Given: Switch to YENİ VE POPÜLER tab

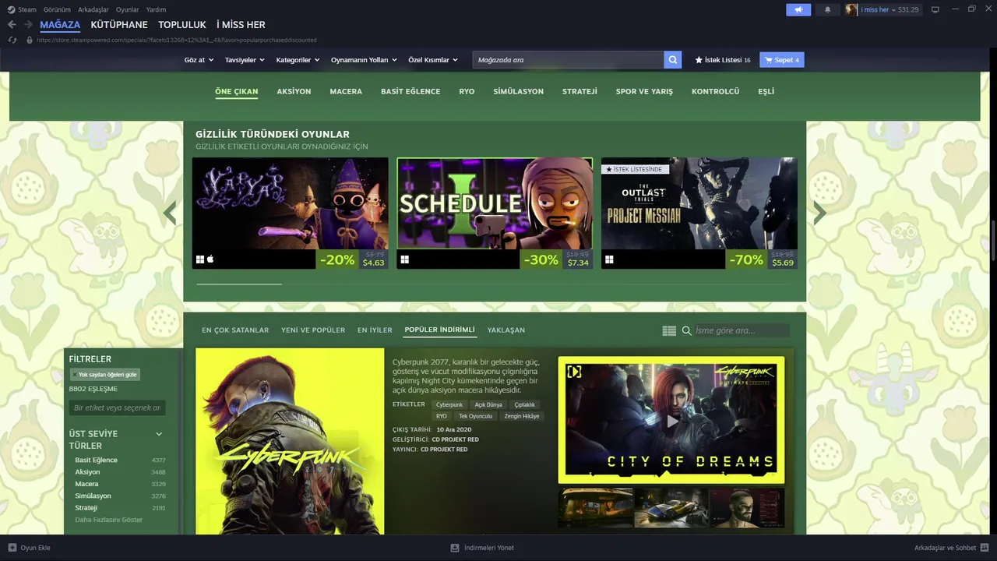Looking at the screenshot, I should click(313, 330).
